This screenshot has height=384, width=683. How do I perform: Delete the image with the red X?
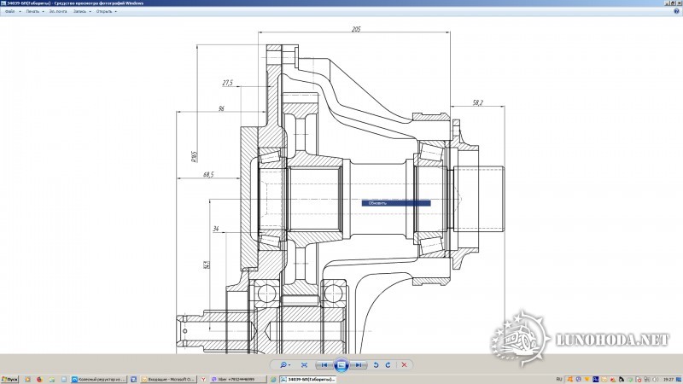406,365
